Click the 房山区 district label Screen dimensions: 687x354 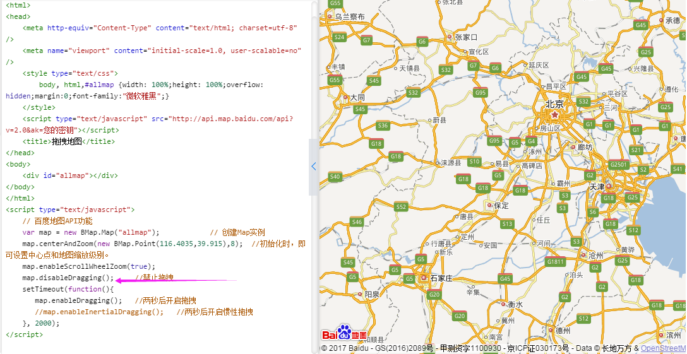(x=550, y=128)
